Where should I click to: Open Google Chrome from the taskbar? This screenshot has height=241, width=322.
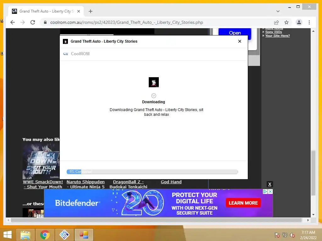[45, 235]
